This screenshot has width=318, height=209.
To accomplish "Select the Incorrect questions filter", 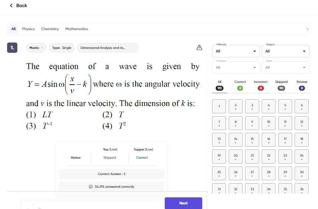I will pos(261,85).
